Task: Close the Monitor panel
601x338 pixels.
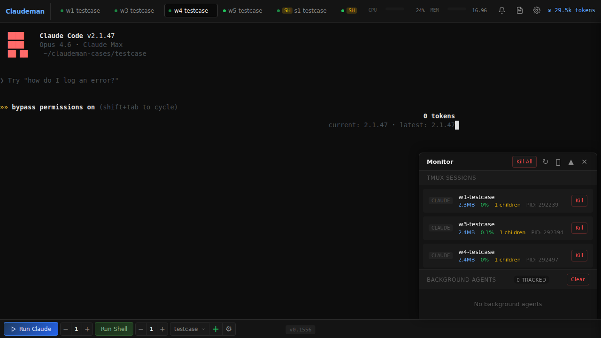Action: coord(585,161)
